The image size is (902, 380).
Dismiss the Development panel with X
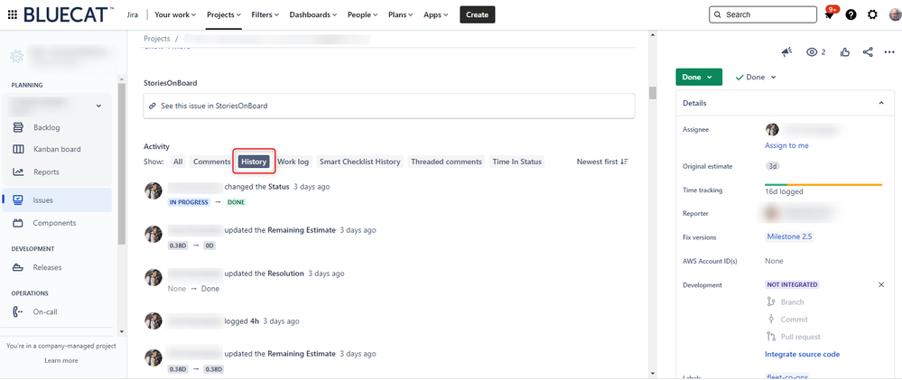881,284
